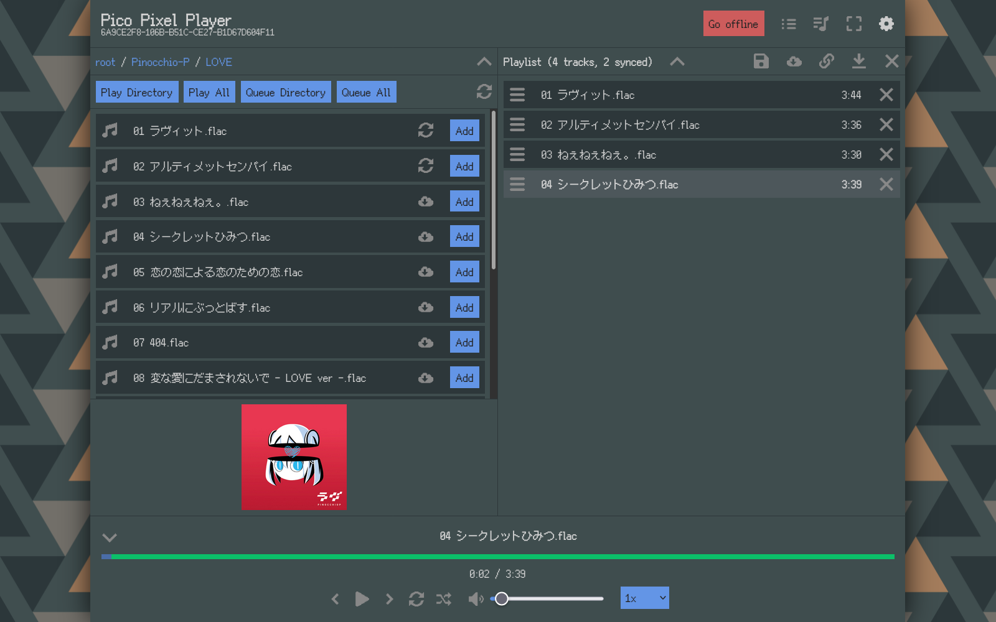This screenshot has height=622, width=996.
Task: Add 01 ラヴィット.flac to playlist
Action: [464, 131]
